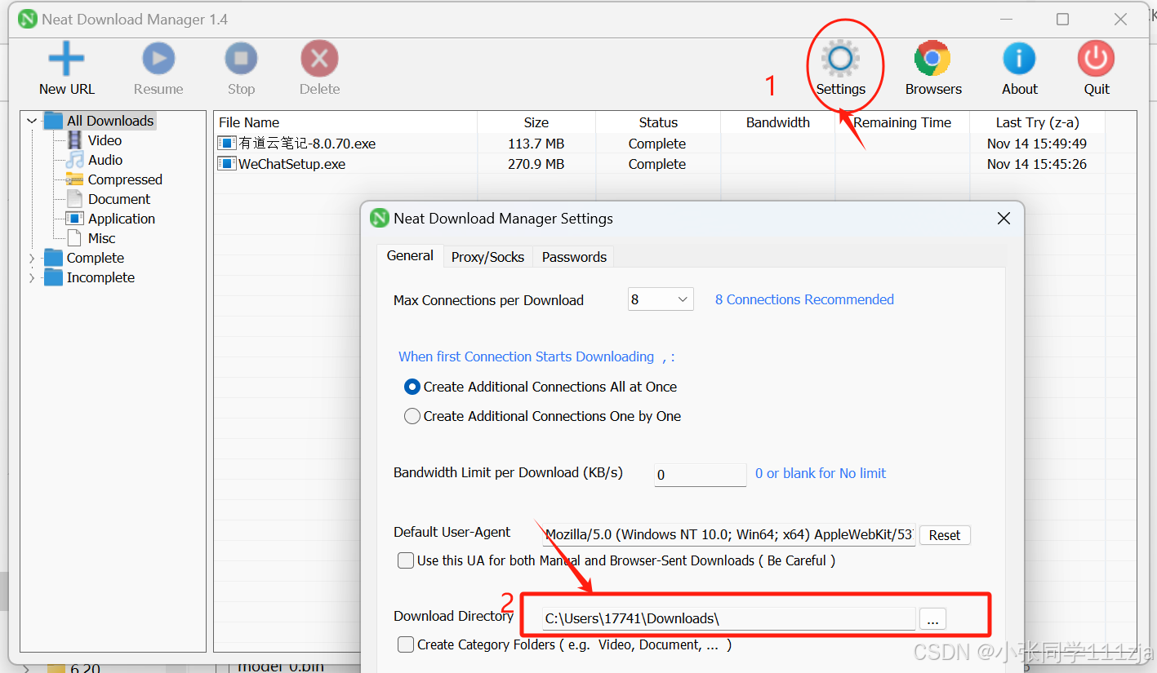Click the Complete status of WeChatSetup.exe
The image size is (1157, 673).
pyautogui.click(x=657, y=164)
